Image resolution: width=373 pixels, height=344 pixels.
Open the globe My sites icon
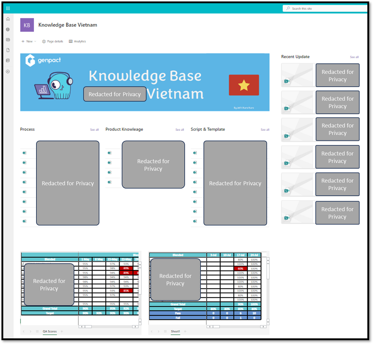pos(8,29)
